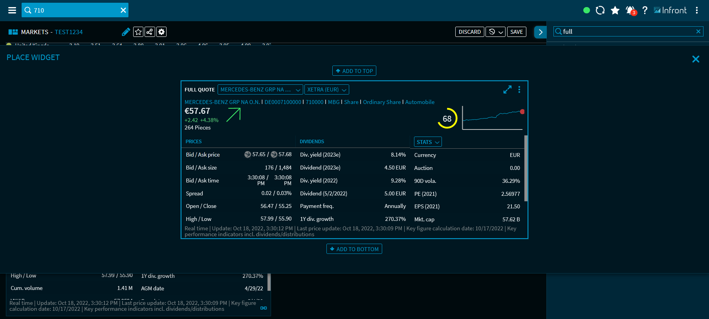This screenshot has width=709, height=319.
Task: Open the revert history dropdown
Action: pyautogui.click(x=495, y=32)
